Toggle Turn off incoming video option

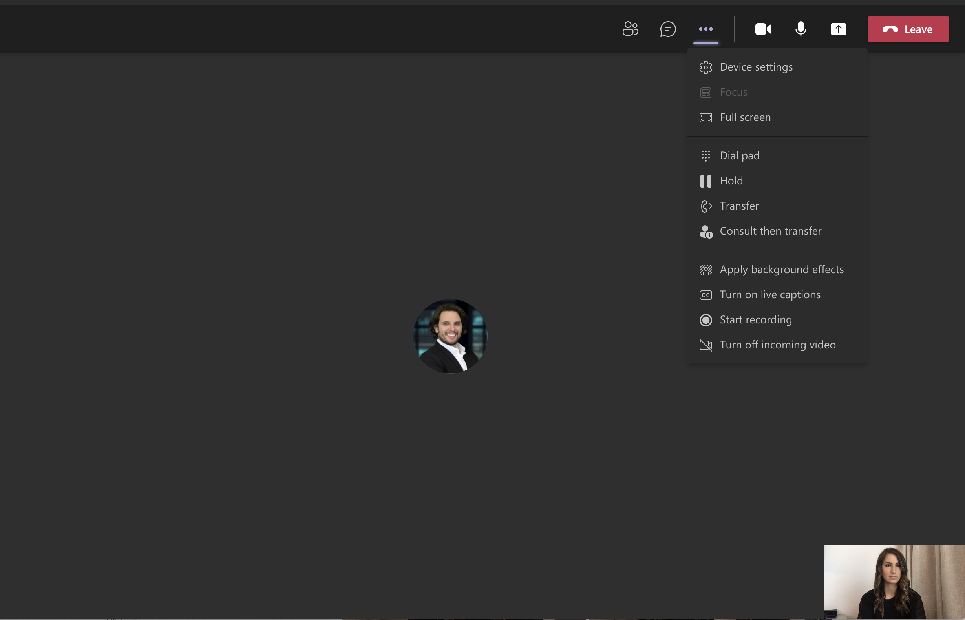pos(777,345)
